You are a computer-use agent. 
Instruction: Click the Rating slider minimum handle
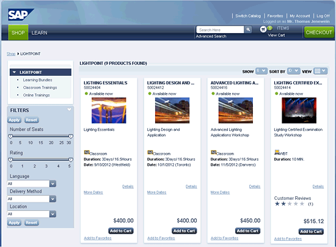tap(10, 160)
